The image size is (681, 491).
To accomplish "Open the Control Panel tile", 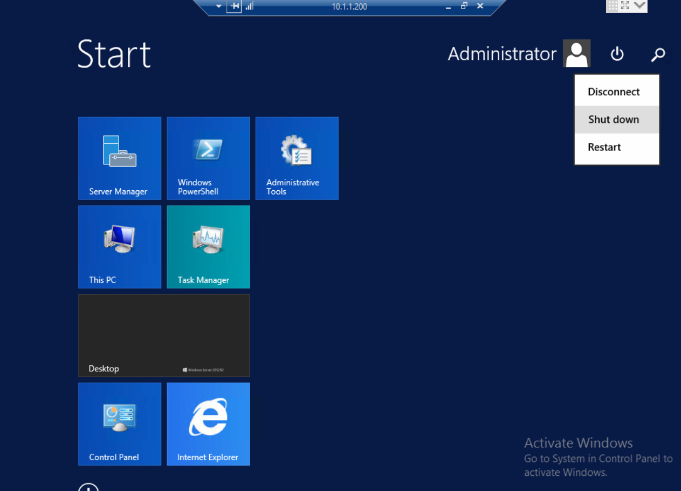I will click(x=120, y=424).
